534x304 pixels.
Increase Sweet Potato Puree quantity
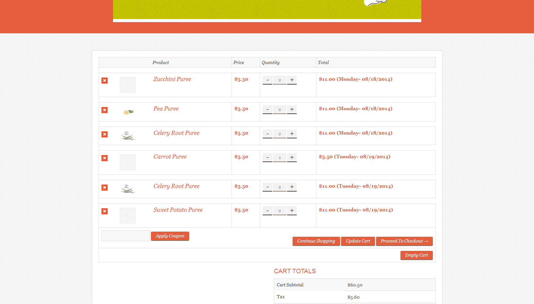[x=292, y=211]
